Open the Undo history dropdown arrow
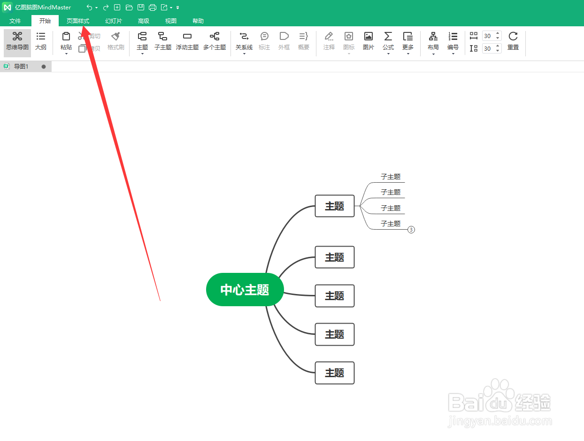The image size is (584, 441). [96, 8]
